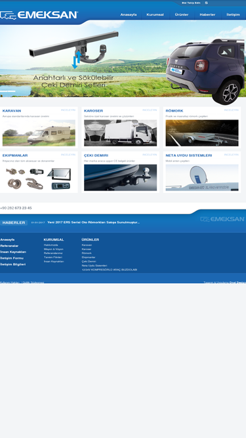Click the Neta Uydu satellite dish image
Image resolution: width=246 pixels, height=438 pixels.
point(202,178)
